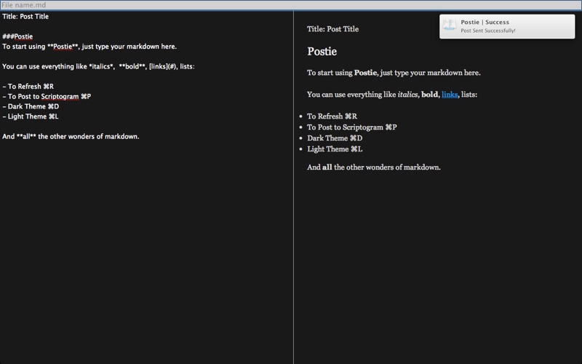
Task: Click the 'Dark Theme ⌘D' bullet in preview
Action: click(x=335, y=138)
